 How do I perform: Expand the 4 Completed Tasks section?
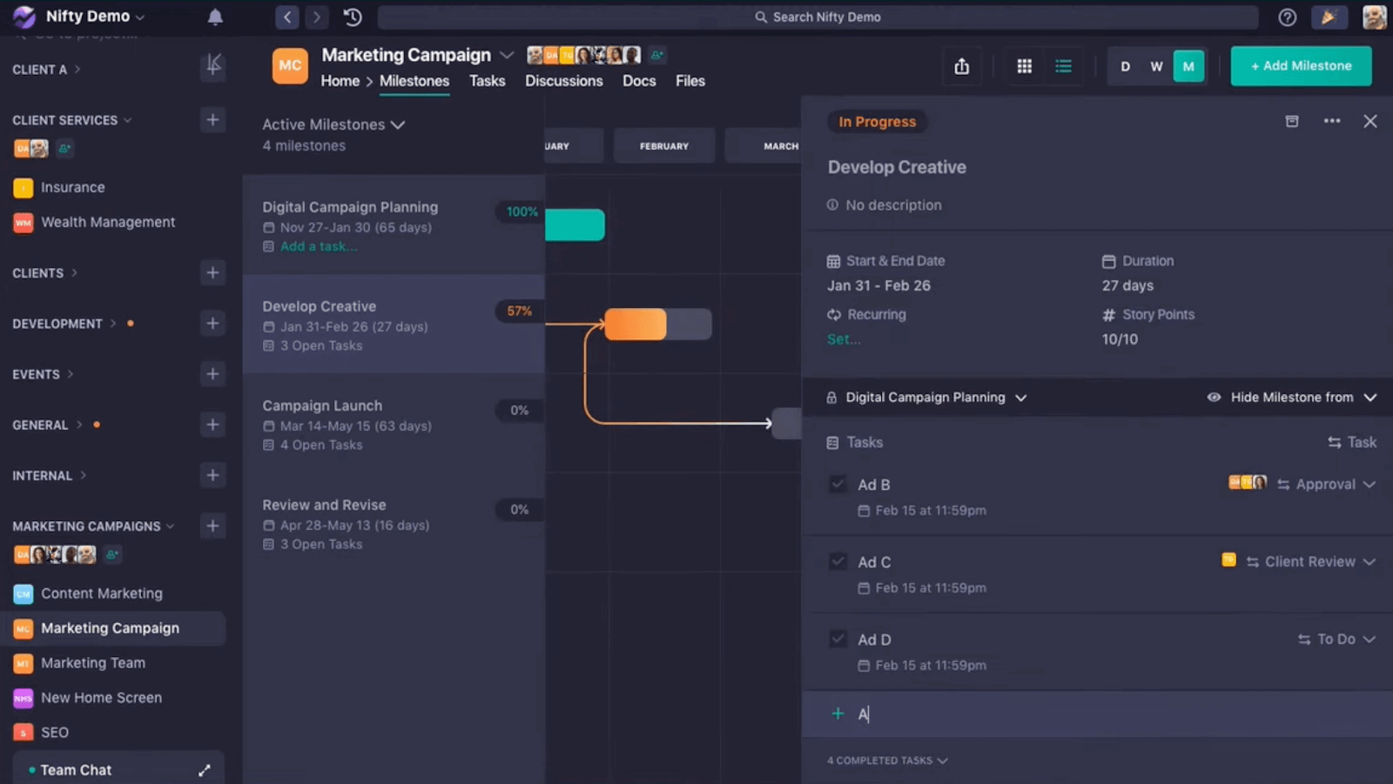886,761
